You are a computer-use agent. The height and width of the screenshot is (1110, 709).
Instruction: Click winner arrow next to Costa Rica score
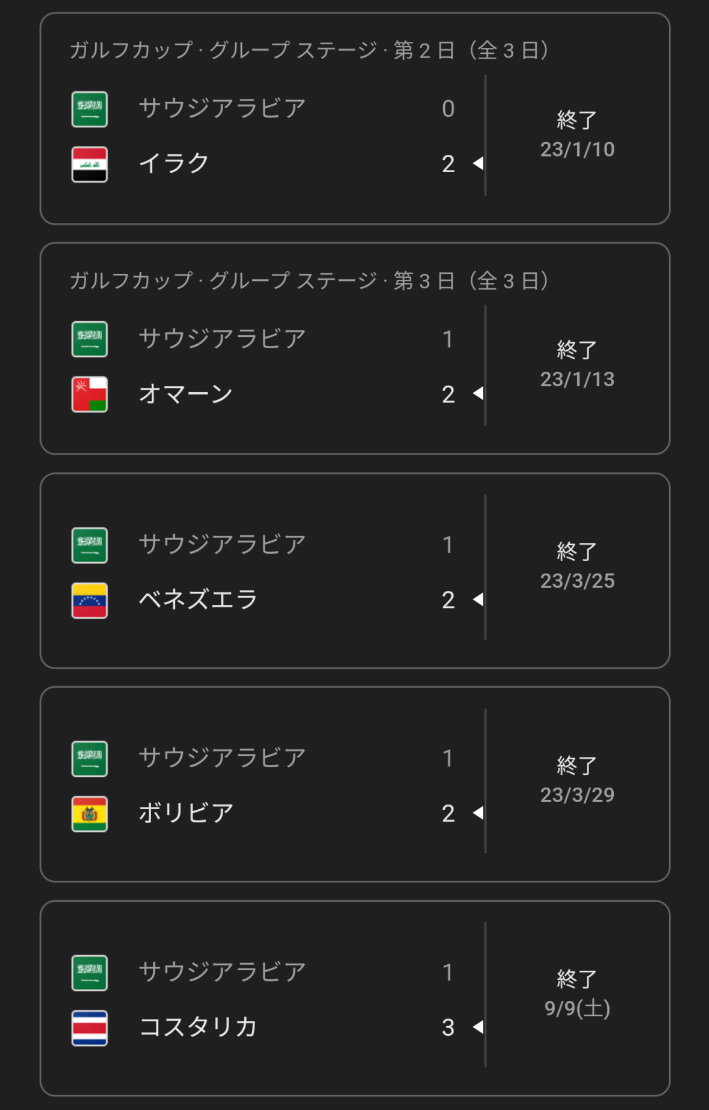478,1027
